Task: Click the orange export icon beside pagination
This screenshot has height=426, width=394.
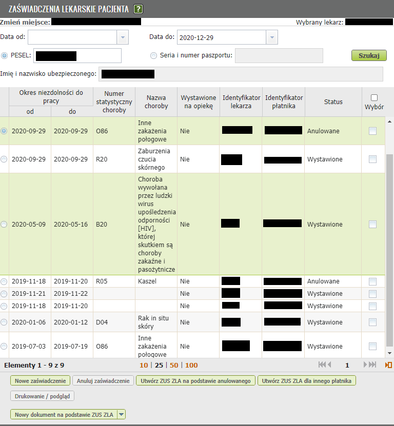Action: tap(388, 365)
